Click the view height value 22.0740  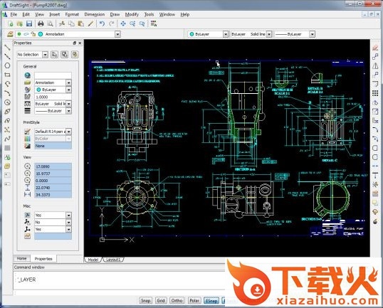(53, 188)
